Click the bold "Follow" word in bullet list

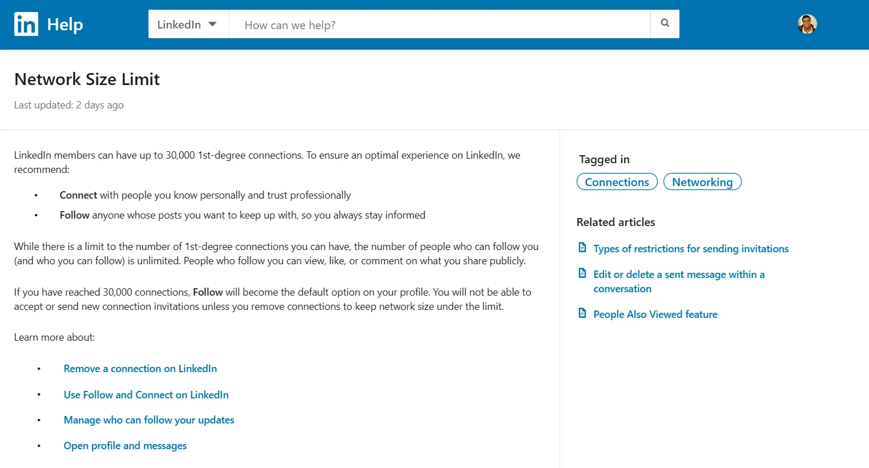75,215
